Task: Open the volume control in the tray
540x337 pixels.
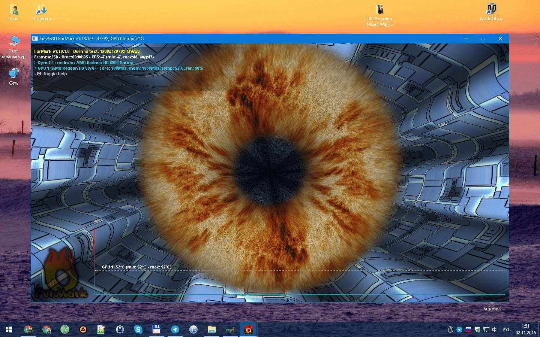Action: (x=495, y=330)
